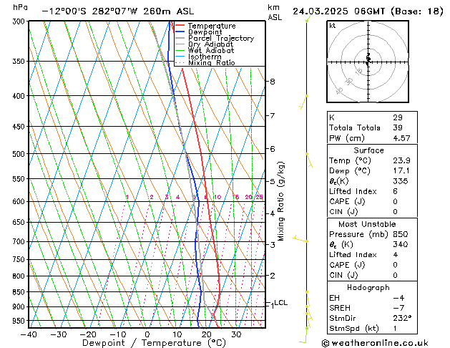Click the weatheronline.co.uk copyright text
Image resolution: width=450 pixels, height=348 pixels.
pyautogui.click(x=375, y=343)
